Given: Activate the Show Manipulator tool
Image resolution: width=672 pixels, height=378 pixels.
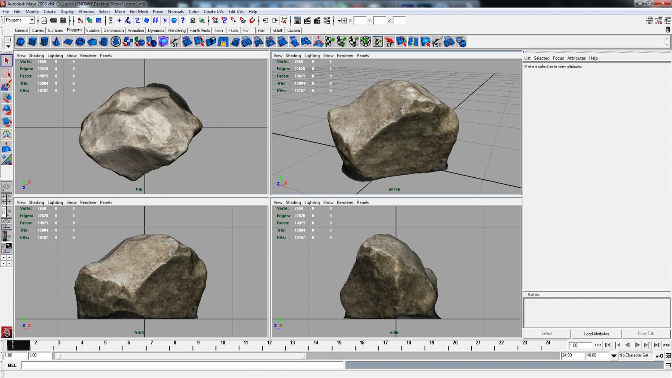Looking at the screenshot, I should coord(6,159).
